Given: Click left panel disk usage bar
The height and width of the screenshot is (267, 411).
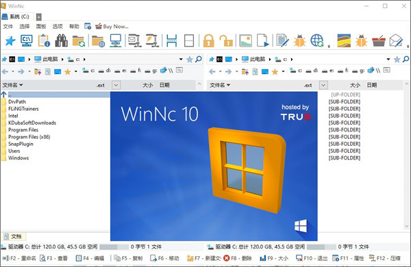Looking at the screenshot, I should [x=114, y=247].
